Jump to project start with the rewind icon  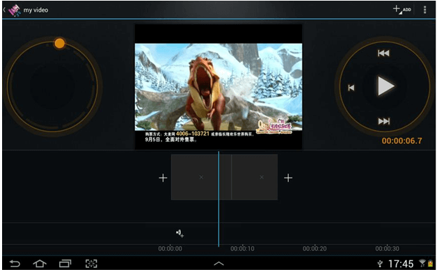pyautogui.click(x=383, y=53)
